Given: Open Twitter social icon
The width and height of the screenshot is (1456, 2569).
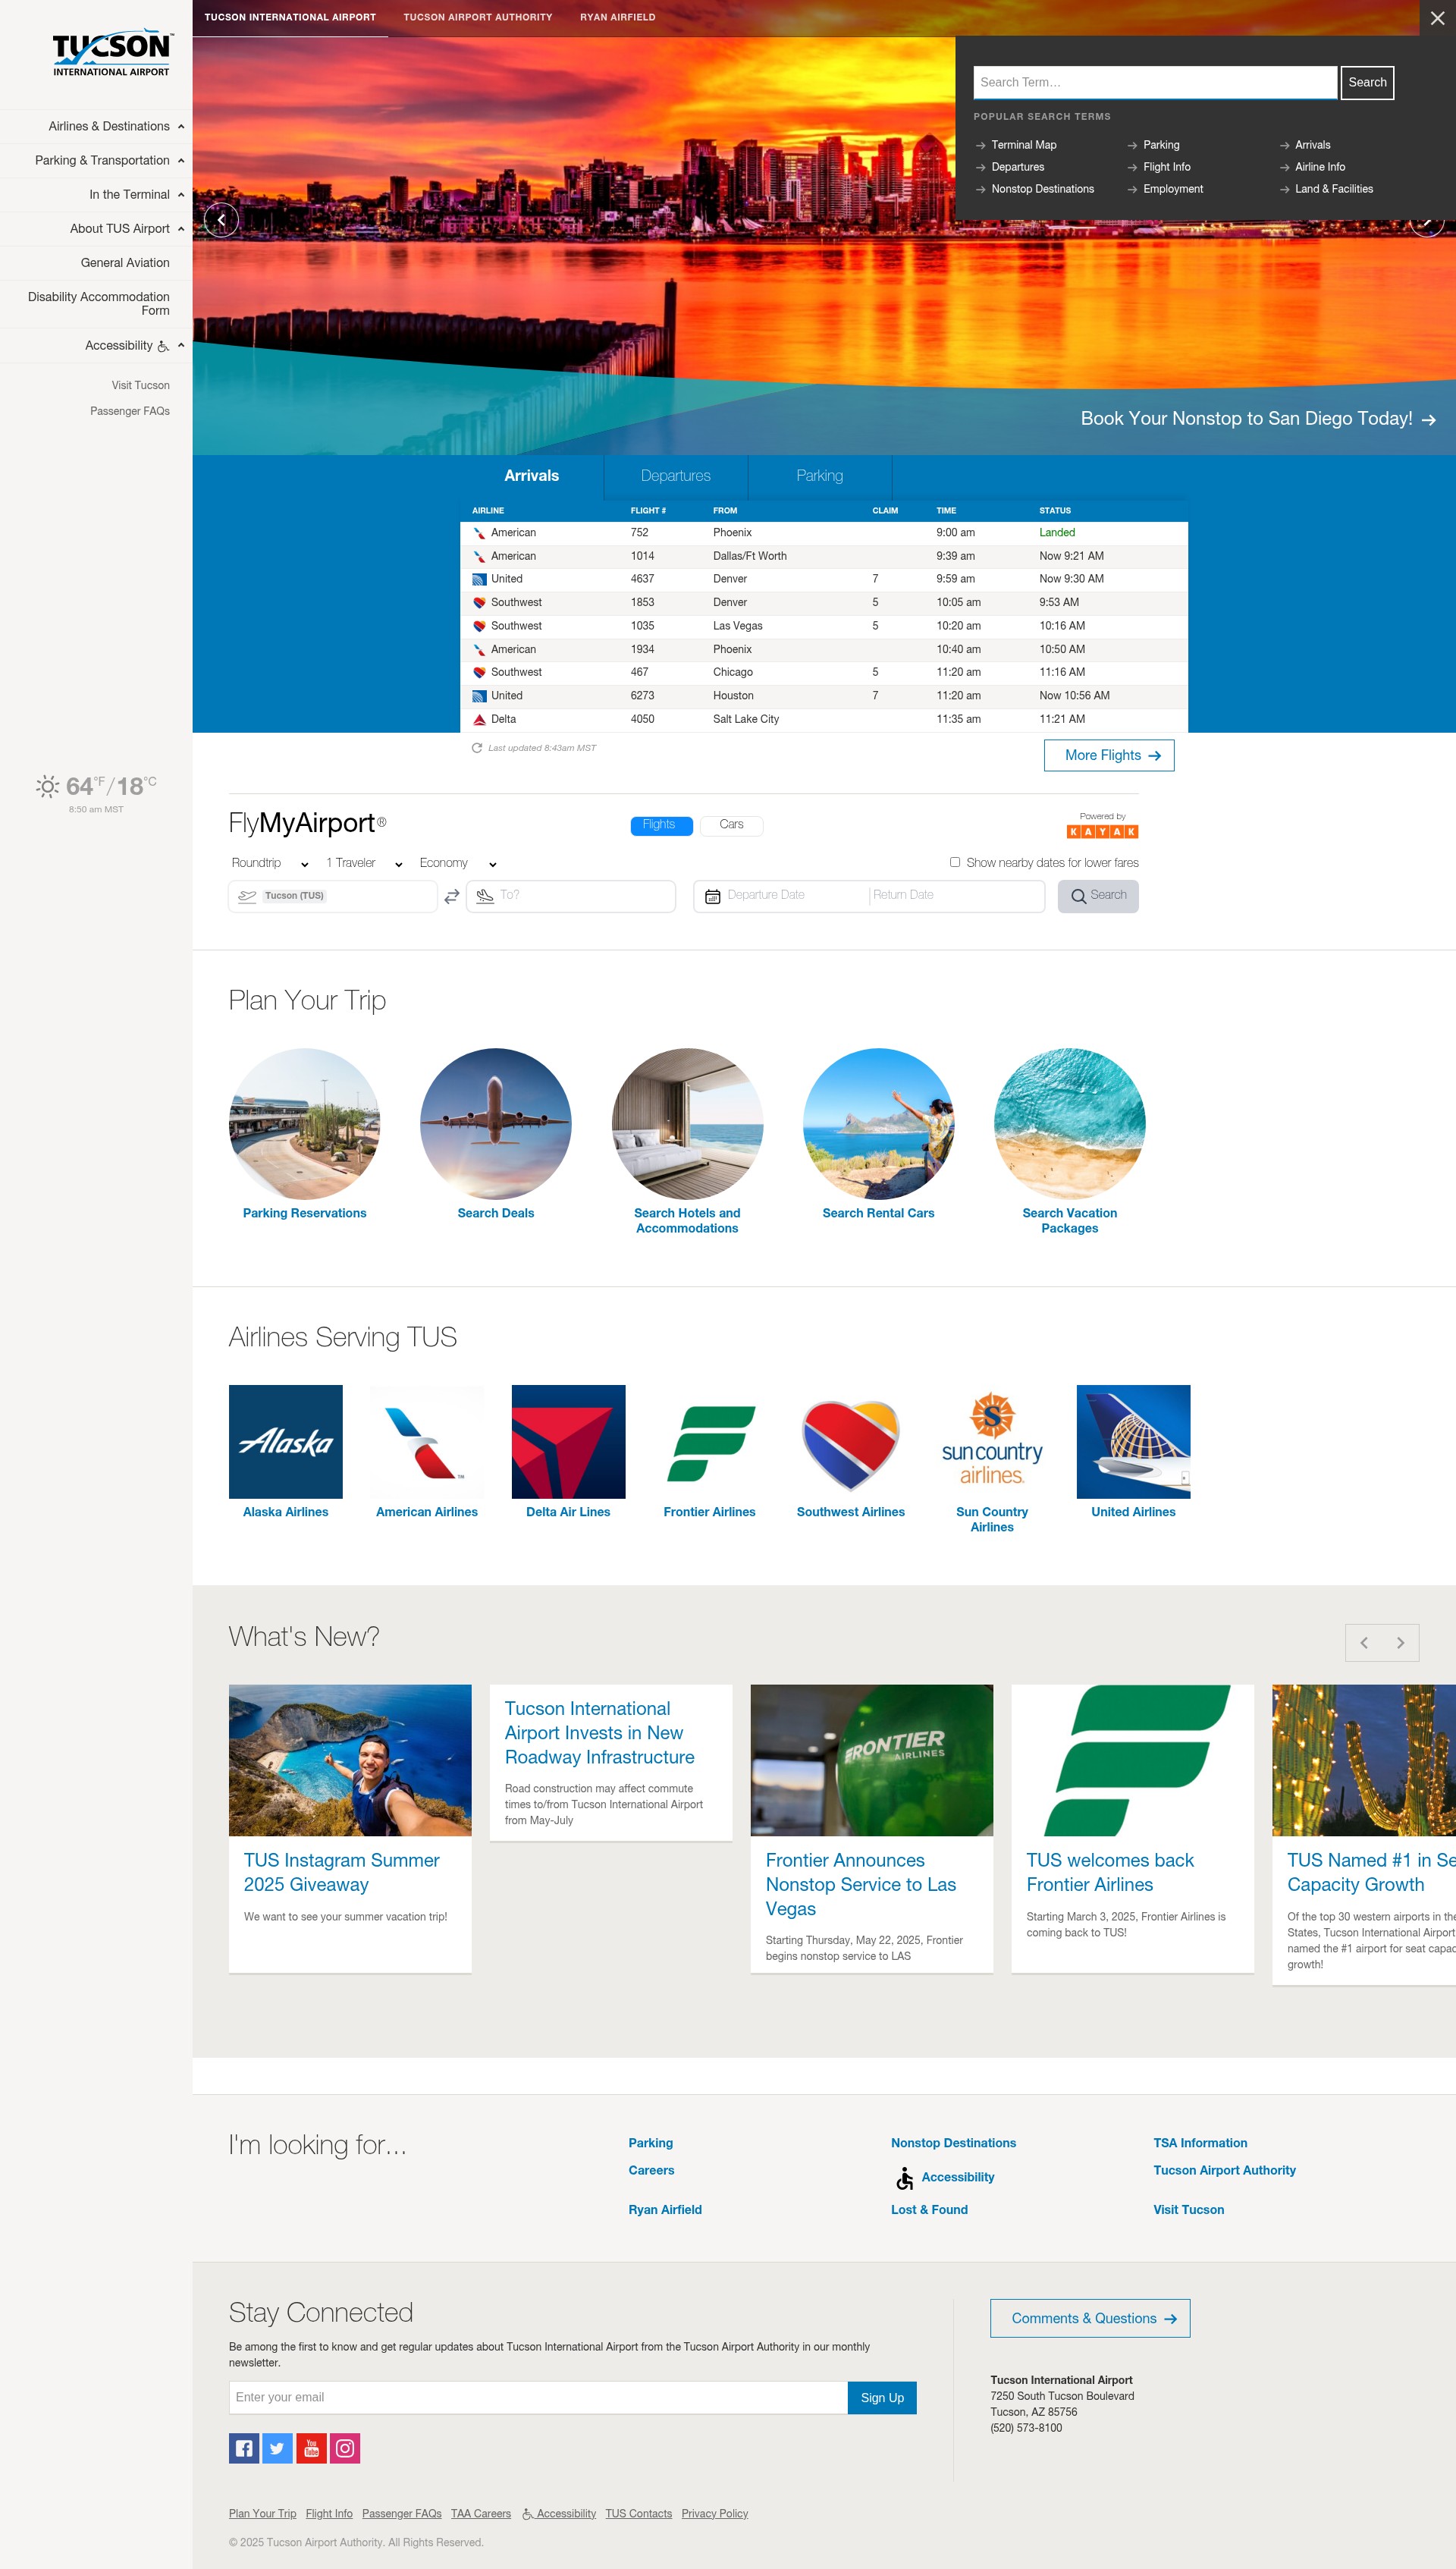Looking at the screenshot, I should pos(277,2448).
